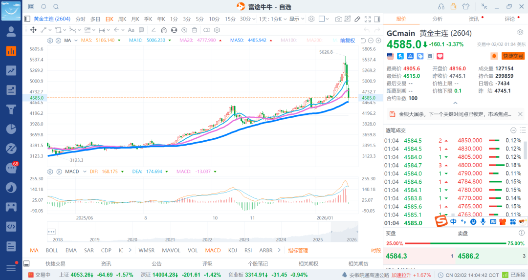The height and width of the screenshot is (280, 528).
Task: Select the BOLL indicator
Action: 52,250
